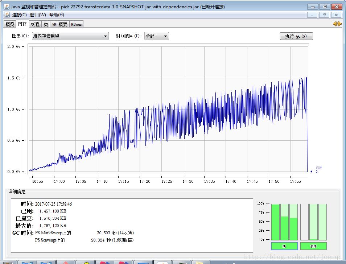Open the 窗口(W) menu

click(x=38, y=15)
